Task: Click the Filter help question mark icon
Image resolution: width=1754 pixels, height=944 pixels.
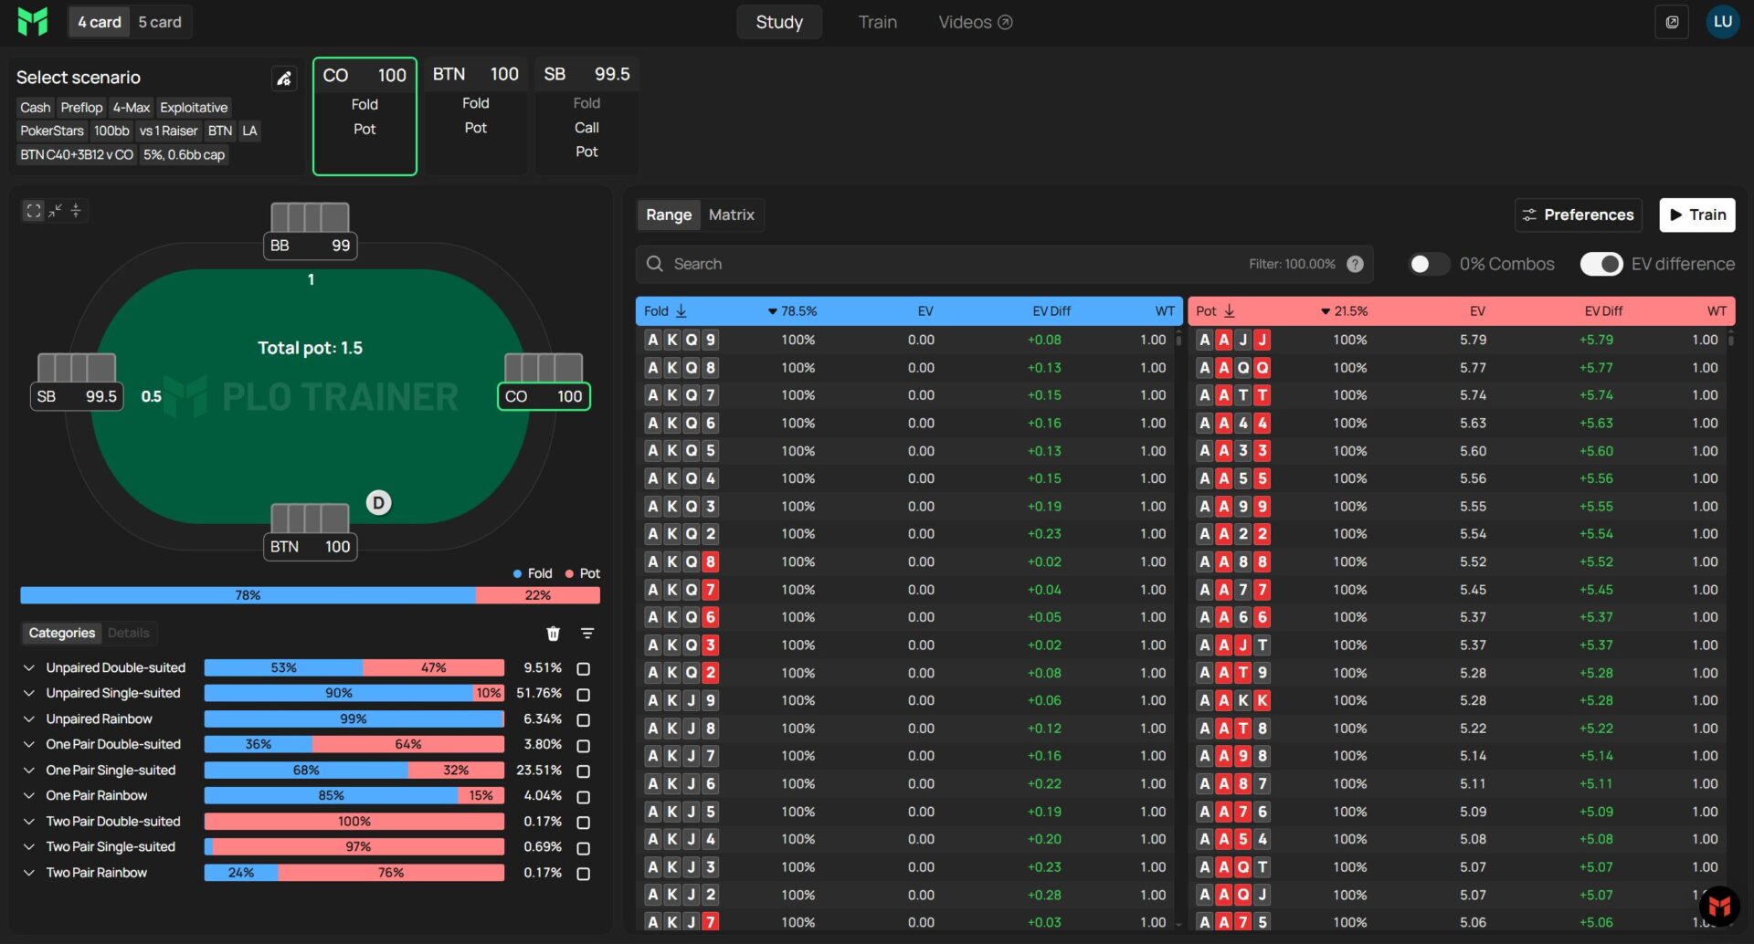Action: 1355,264
